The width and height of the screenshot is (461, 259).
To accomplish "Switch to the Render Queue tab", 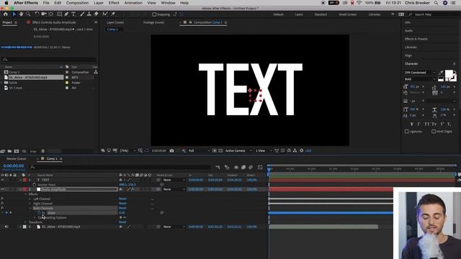I will click(16, 158).
